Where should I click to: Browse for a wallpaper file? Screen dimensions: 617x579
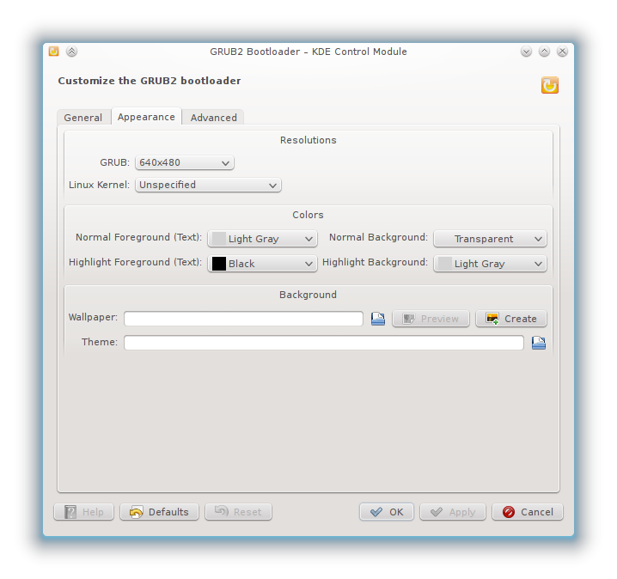[378, 319]
